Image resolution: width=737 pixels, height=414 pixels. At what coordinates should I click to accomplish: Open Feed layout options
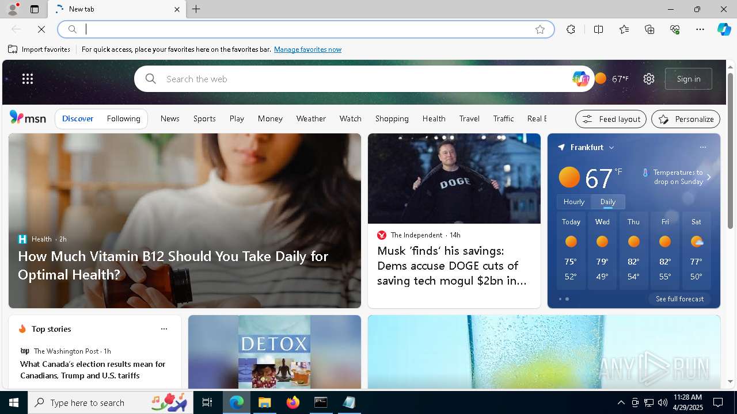point(611,119)
